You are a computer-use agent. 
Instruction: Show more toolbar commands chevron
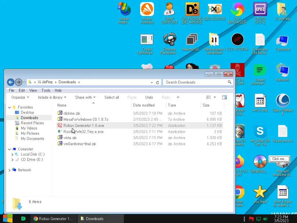178,97
